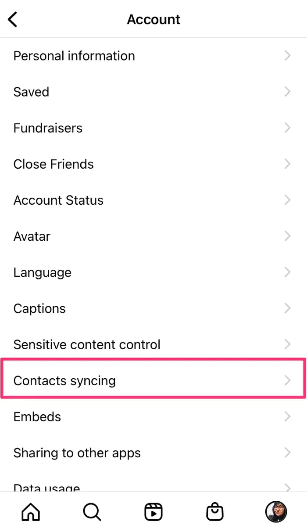Viewport: 307px width, 532px height.
Task: Open the Account tab header
Action: (153, 19)
